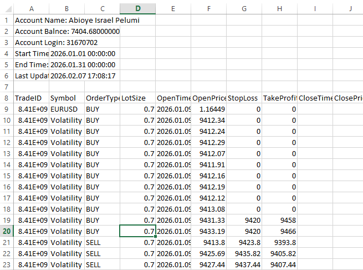
Task: Click open price 9413.8 cell
Action: [x=208, y=243]
